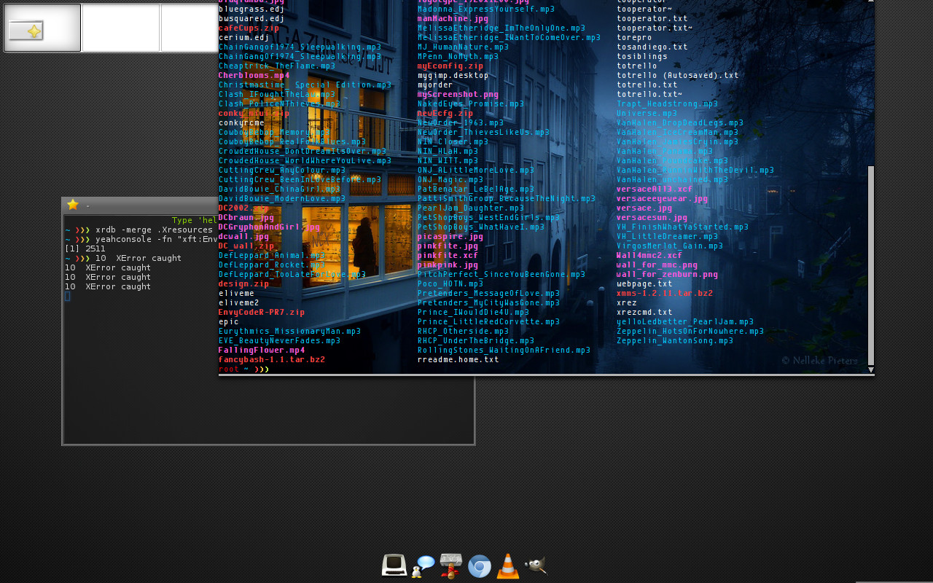Click file name FallingFlower.mp4
This screenshot has width=933, height=583.
[x=261, y=350]
